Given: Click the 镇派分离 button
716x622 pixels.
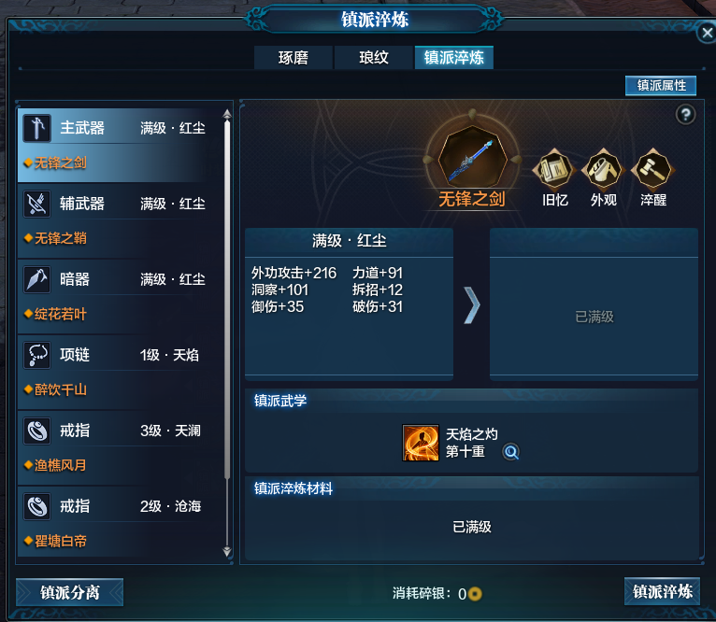Looking at the screenshot, I should point(70,592).
